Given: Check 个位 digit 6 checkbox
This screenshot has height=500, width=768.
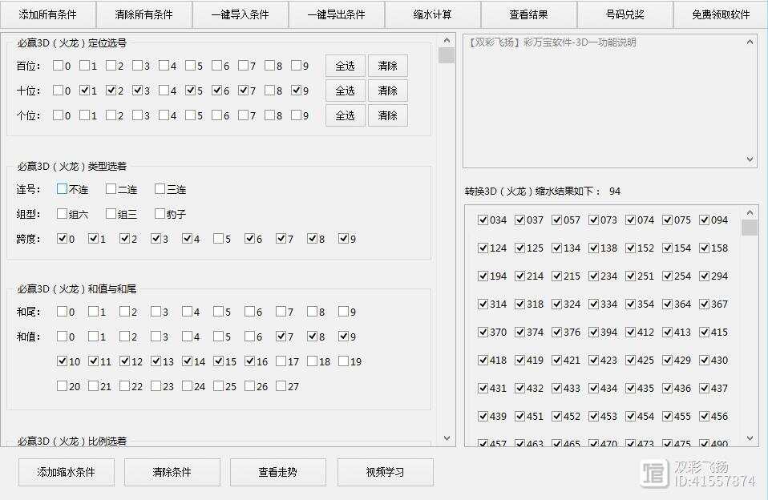Looking at the screenshot, I should pos(216,115).
